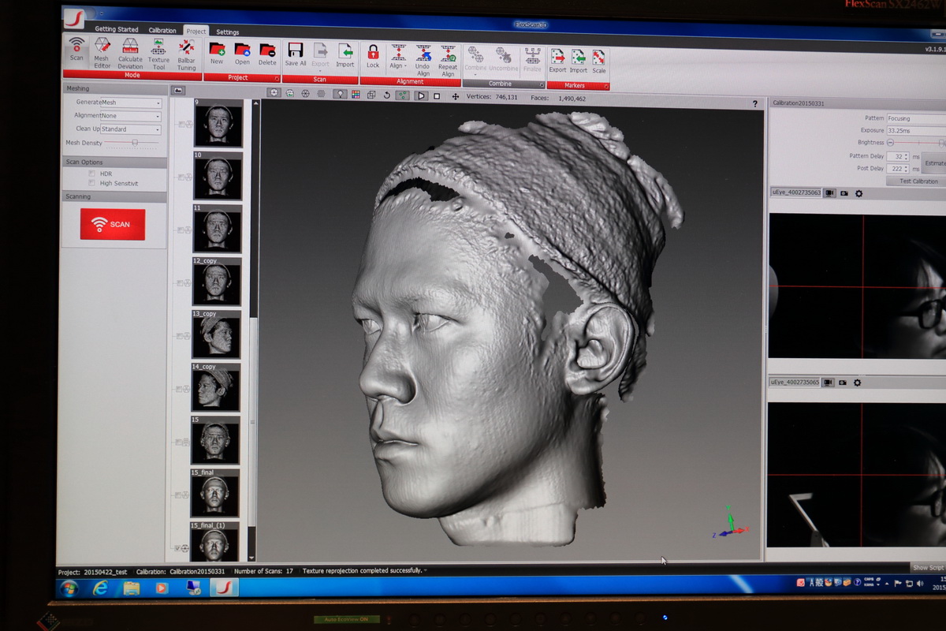Switch to the Calibration tab
This screenshot has height=631, width=946.
pyautogui.click(x=162, y=31)
